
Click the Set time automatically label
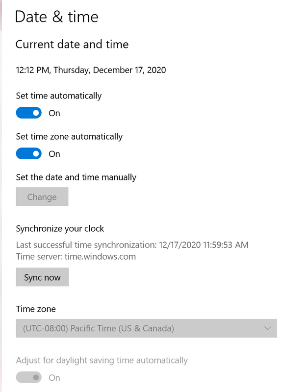(58, 96)
